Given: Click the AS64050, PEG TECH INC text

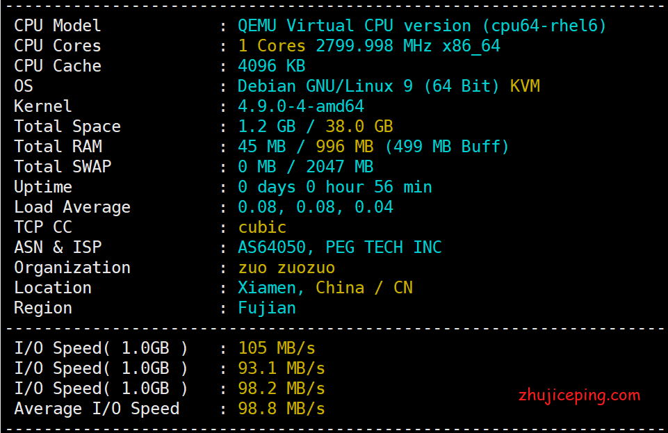Looking at the screenshot, I should (x=339, y=247).
